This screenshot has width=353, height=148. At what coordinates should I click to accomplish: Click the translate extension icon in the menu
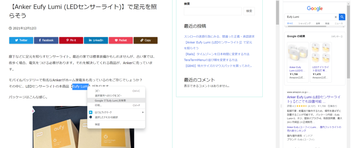click(x=91, y=117)
